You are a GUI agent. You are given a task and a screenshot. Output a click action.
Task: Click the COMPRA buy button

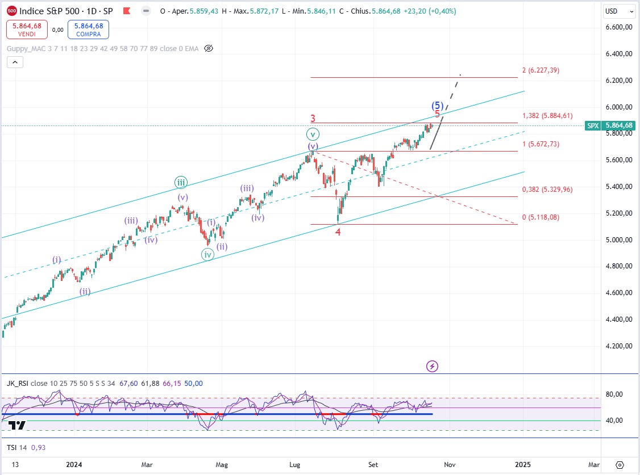[x=89, y=30]
